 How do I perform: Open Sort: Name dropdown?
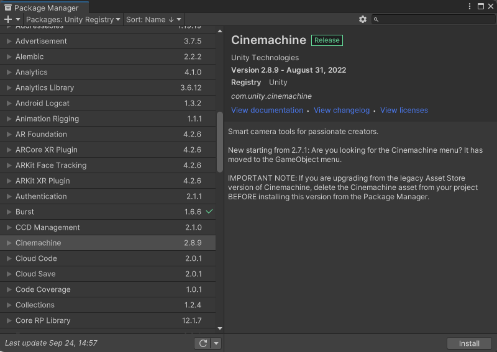153,19
